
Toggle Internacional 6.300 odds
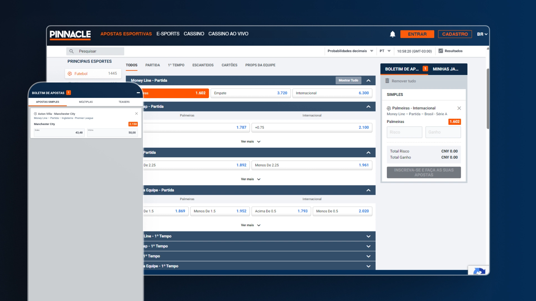tap(332, 93)
